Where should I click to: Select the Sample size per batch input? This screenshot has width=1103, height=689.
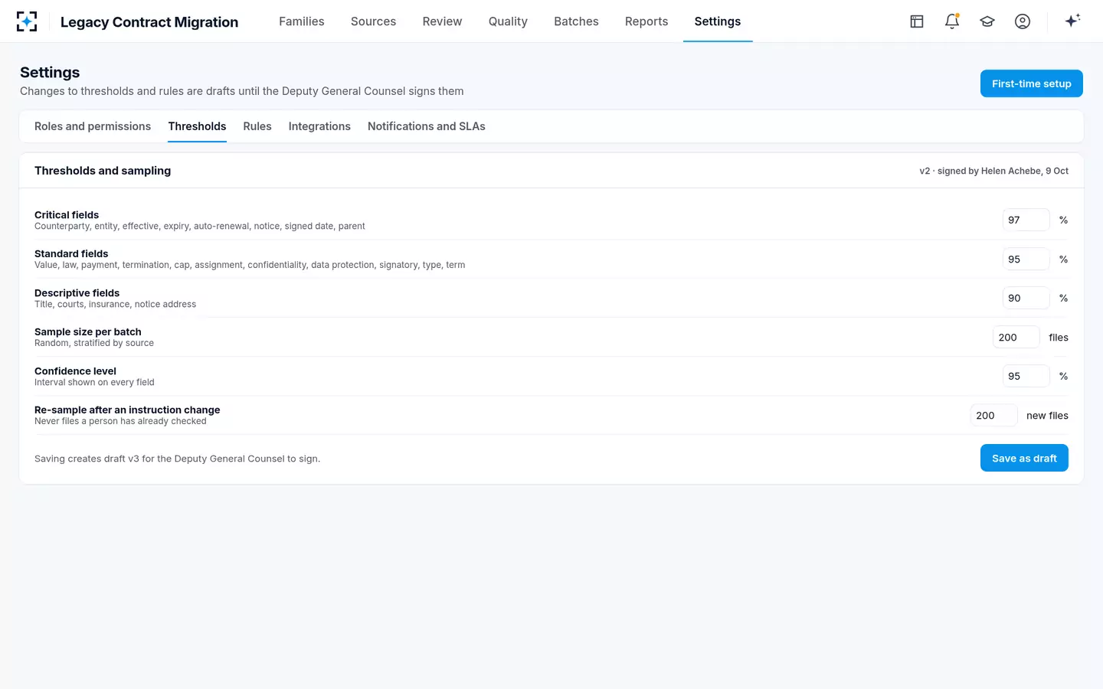click(x=1016, y=338)
